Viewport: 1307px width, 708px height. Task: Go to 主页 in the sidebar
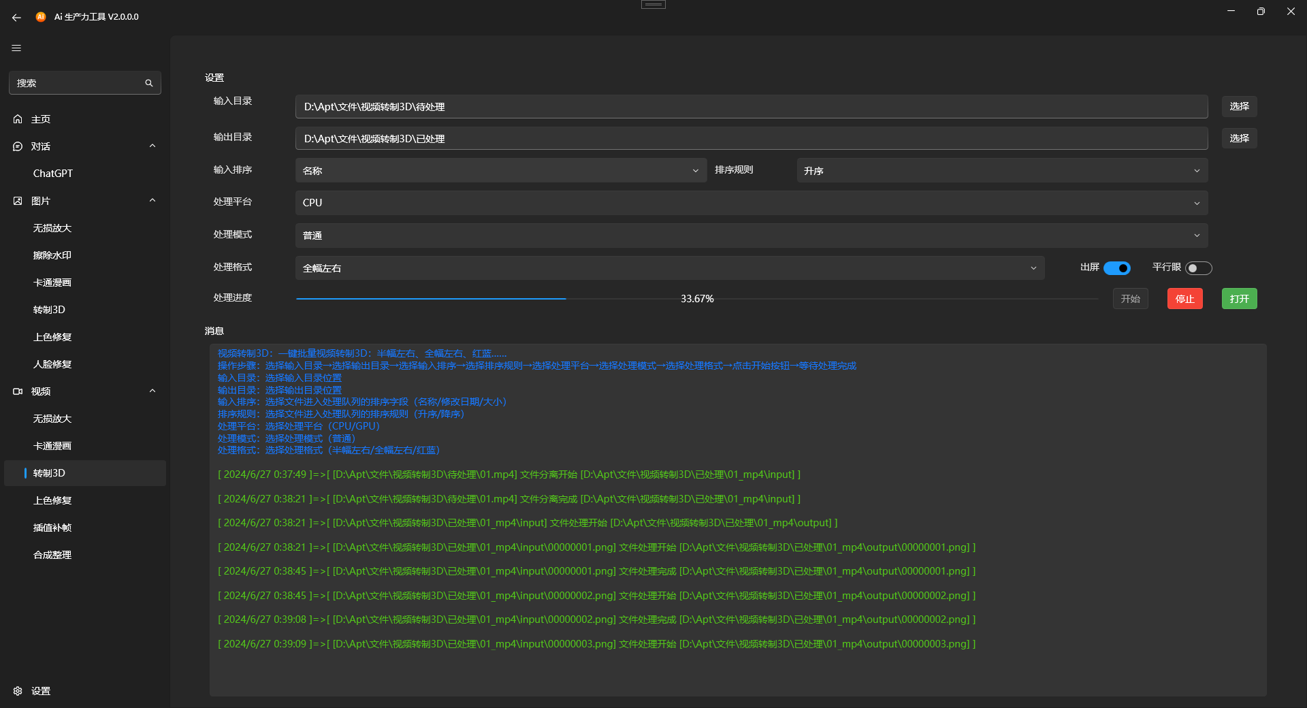(x=85, y=119)
